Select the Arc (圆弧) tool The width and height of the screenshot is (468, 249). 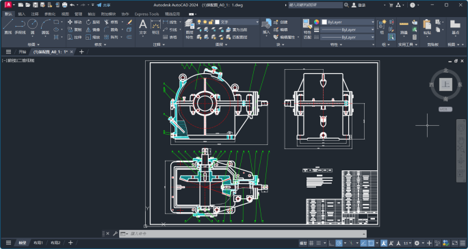pyautogui.click(x=45, y=27)
